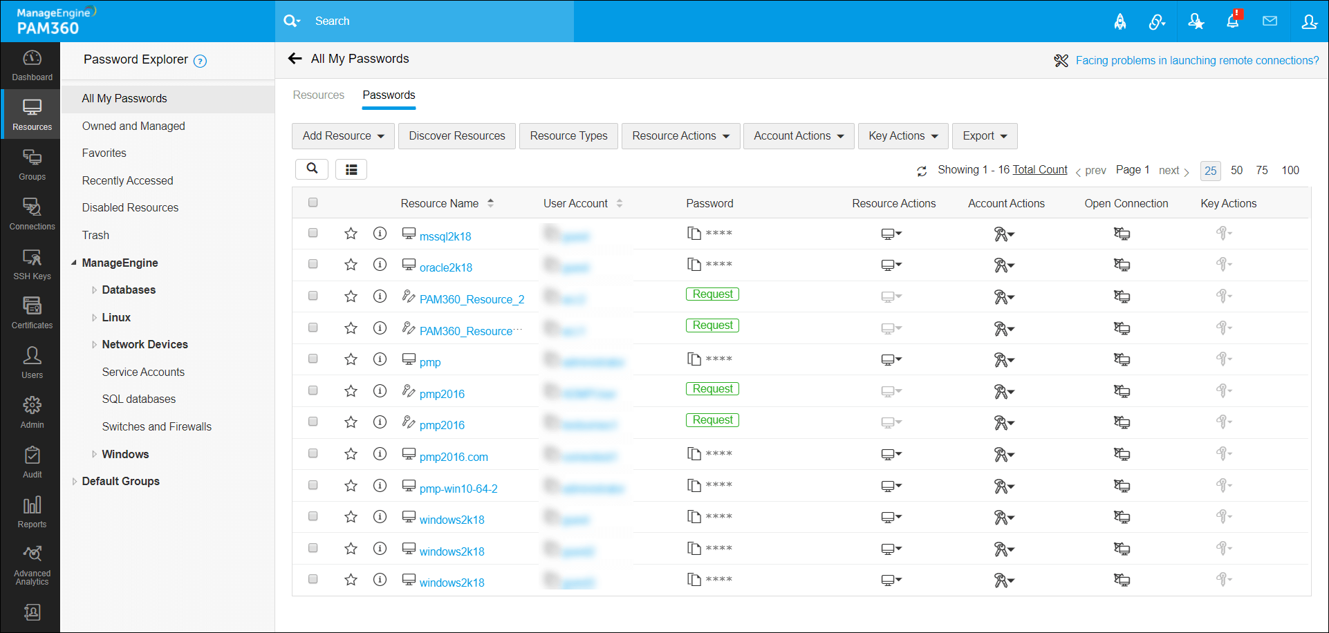This screenshot has height=633, width=1329.
Task: Select the pmp-win10-64-2 row checkbox
Action: (313, 485)
